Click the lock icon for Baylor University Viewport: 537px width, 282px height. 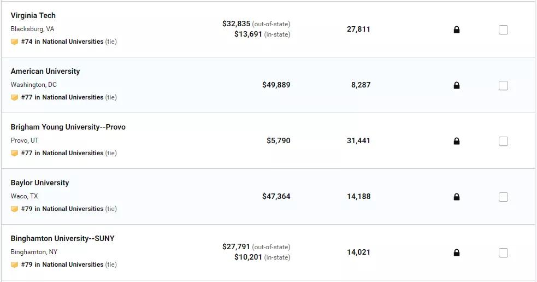[457, 197]
